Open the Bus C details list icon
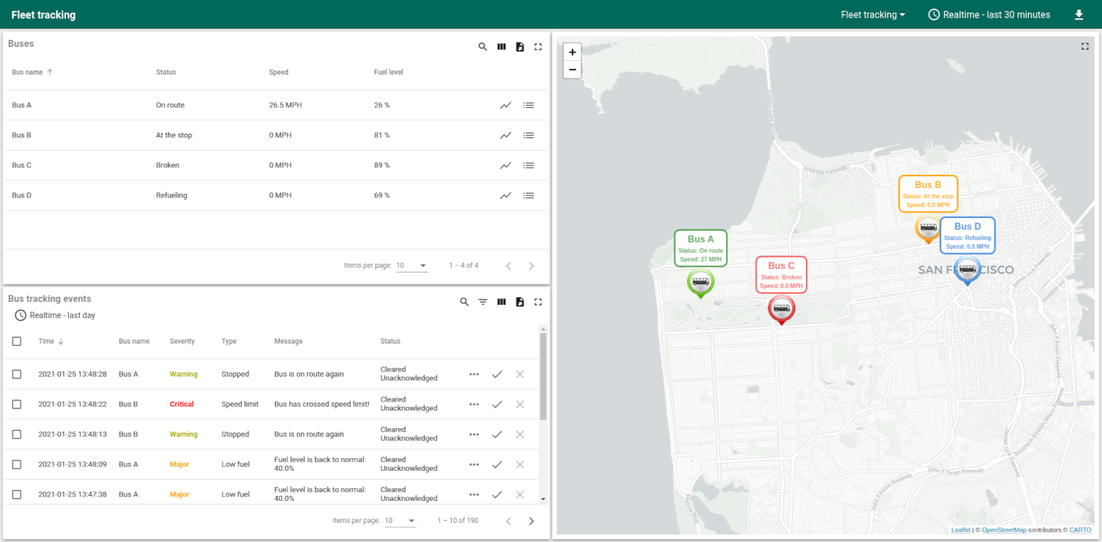This screenshot has width=1102, height=542. point(528,165)
